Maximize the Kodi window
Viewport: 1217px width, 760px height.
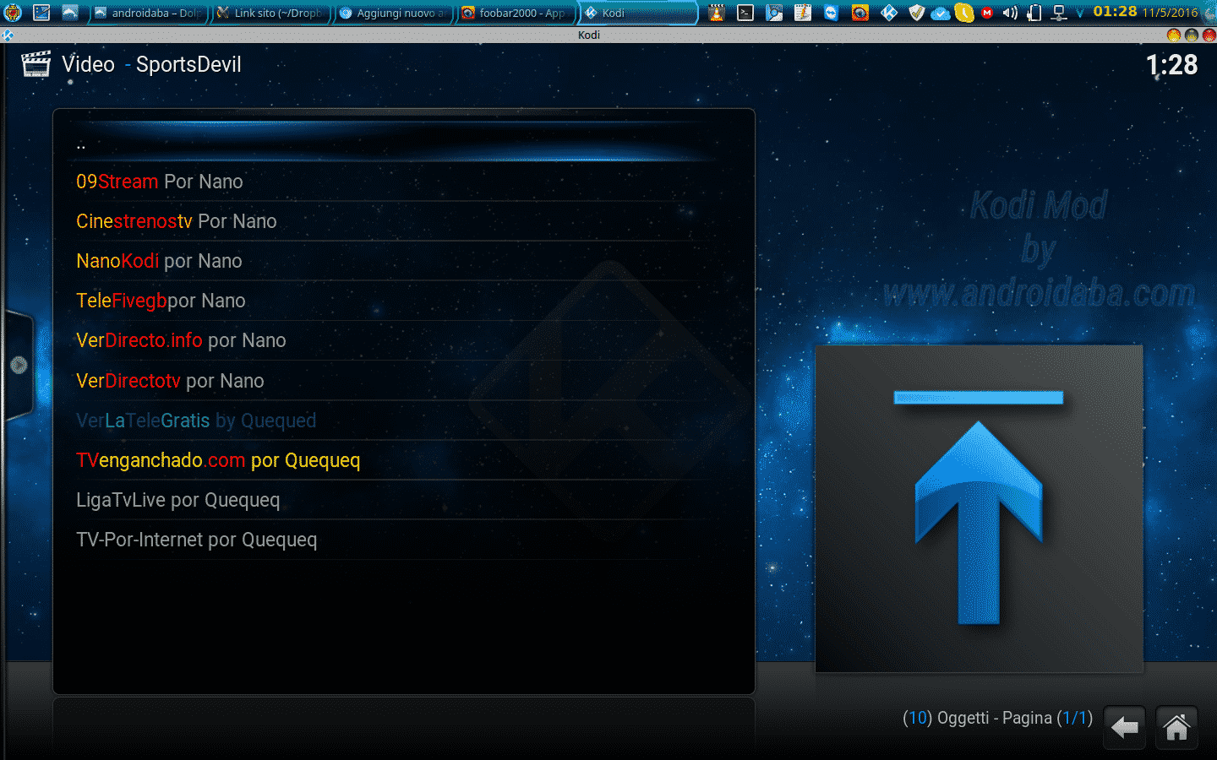[x=1192, y=35]
